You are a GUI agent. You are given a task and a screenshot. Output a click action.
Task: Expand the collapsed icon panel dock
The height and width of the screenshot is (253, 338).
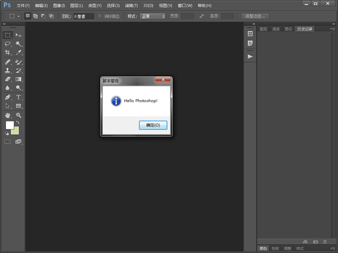click(253, 24)
